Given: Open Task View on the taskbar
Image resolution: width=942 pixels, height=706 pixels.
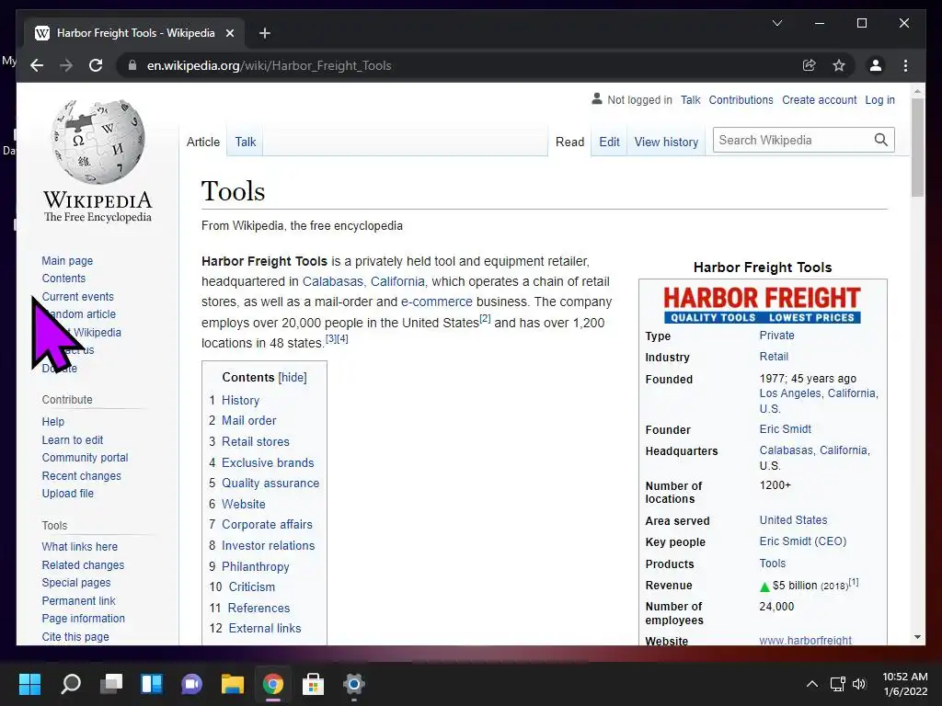Looking at the screenshot, I should (111, 684).
